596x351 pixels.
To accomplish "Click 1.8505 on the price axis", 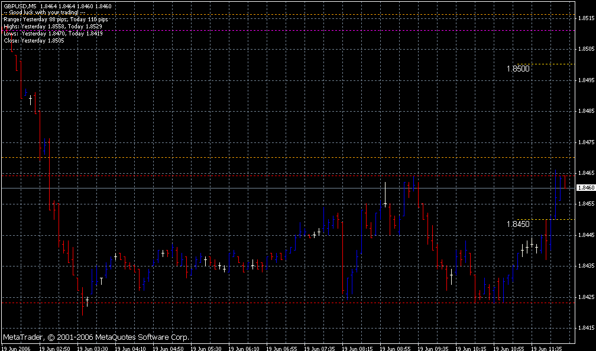I will [586, 49].
